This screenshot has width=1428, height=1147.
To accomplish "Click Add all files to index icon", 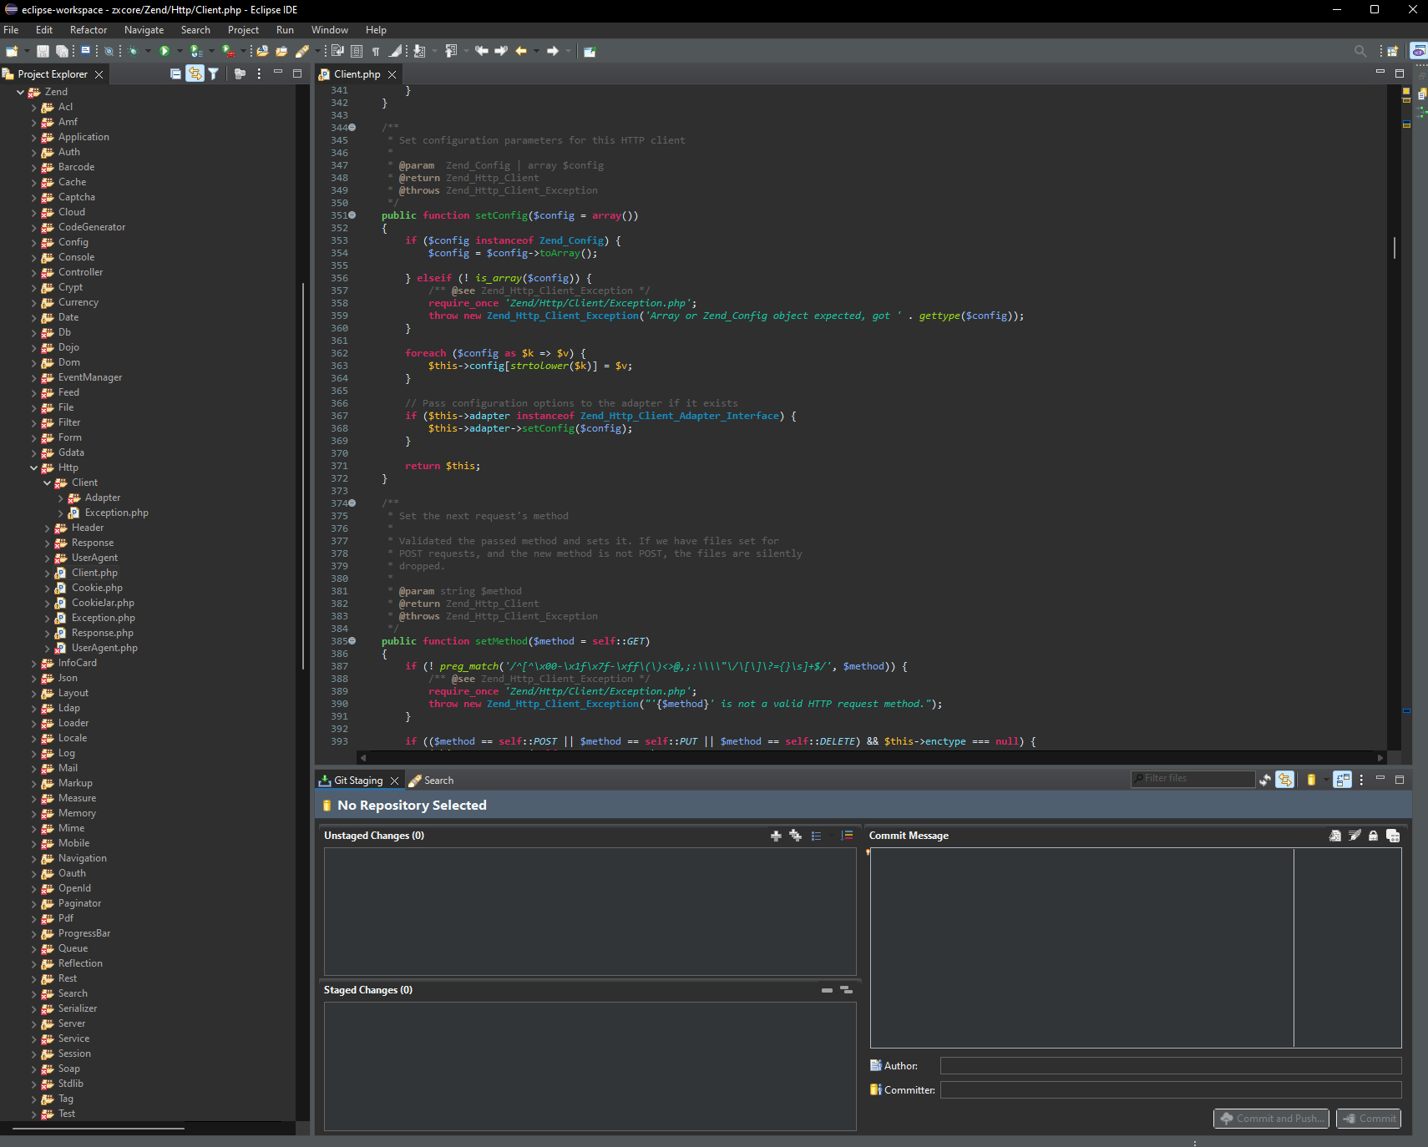I will point(795,836).
